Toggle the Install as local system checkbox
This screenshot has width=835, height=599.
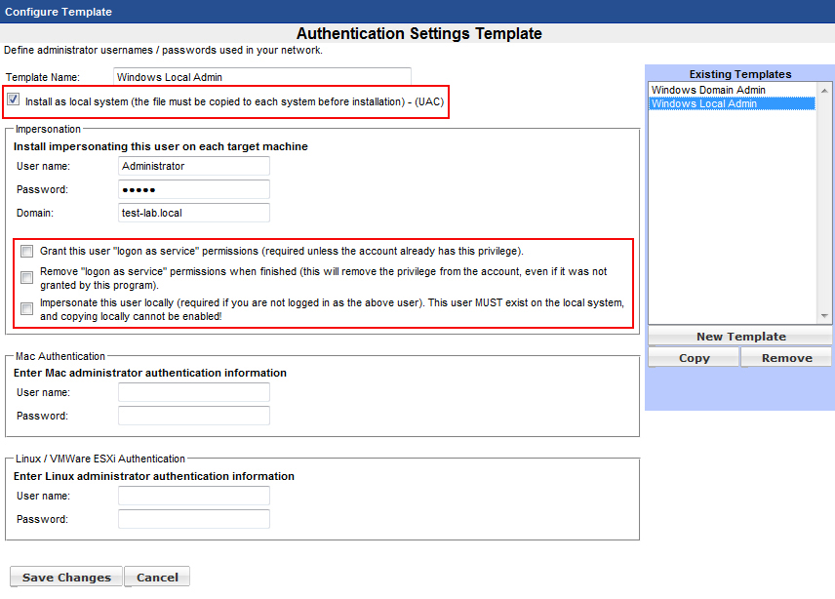pos(14,100)
